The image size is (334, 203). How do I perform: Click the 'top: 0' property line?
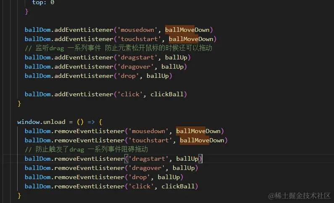(43, 3)
